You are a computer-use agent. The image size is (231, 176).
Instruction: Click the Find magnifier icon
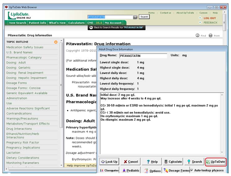point(198,35)
